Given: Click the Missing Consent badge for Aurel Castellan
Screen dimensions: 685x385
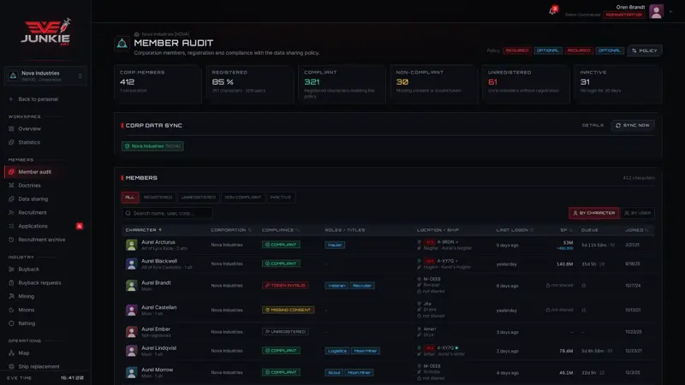Looking at the screenshot, I should tap(289, 310).
